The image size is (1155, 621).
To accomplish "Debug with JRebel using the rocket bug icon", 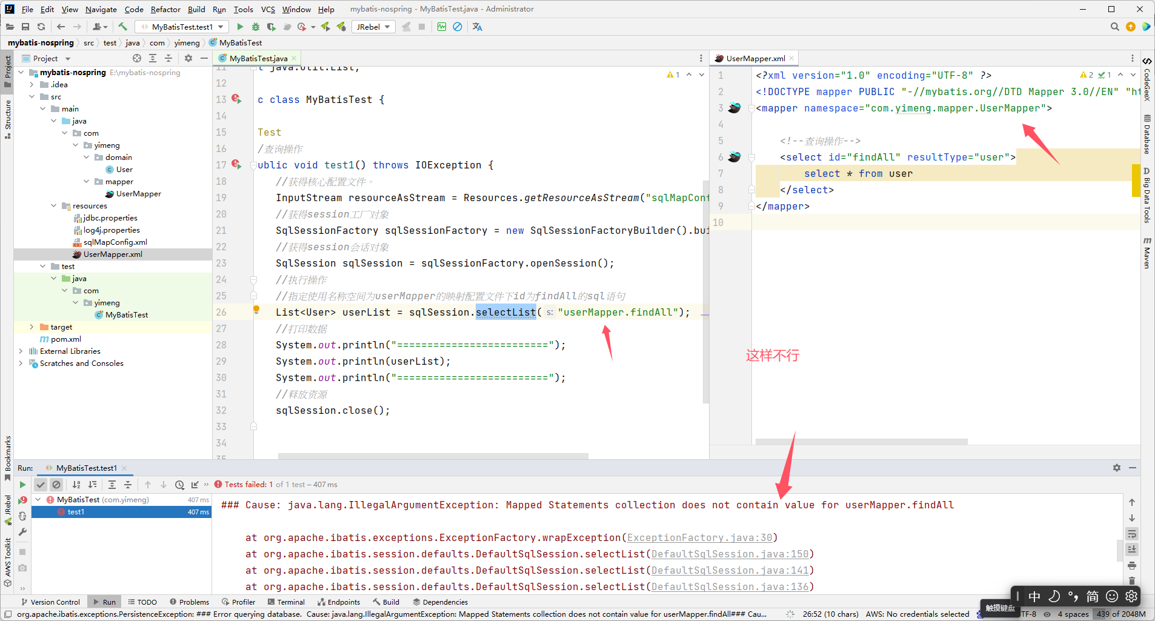I will tap(341, 27).
